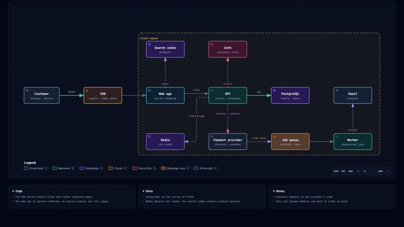Toggle the External legend filter
Image resolution: width=404 pixels, height=227 pixels.
206,168
